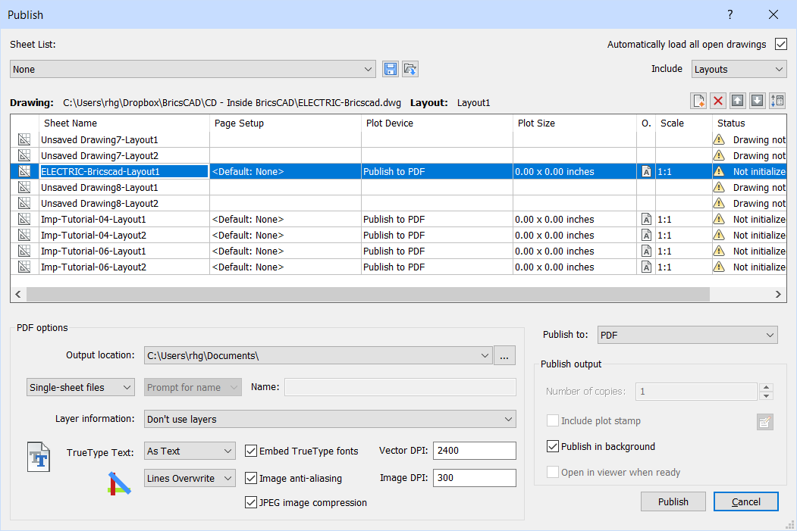Click the layout icon for Unsaved Drawing7-Layout2

pyautogui.click(x=24, y=155)
